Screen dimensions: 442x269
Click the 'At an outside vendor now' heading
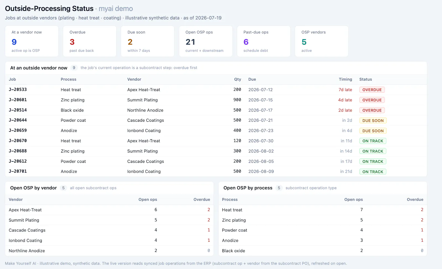pyautogui.click(x=39, y=68)
